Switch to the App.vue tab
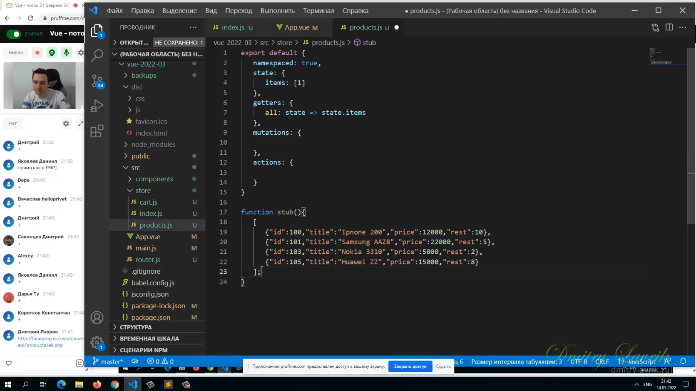The image size is (696, 391). point(297,27)
